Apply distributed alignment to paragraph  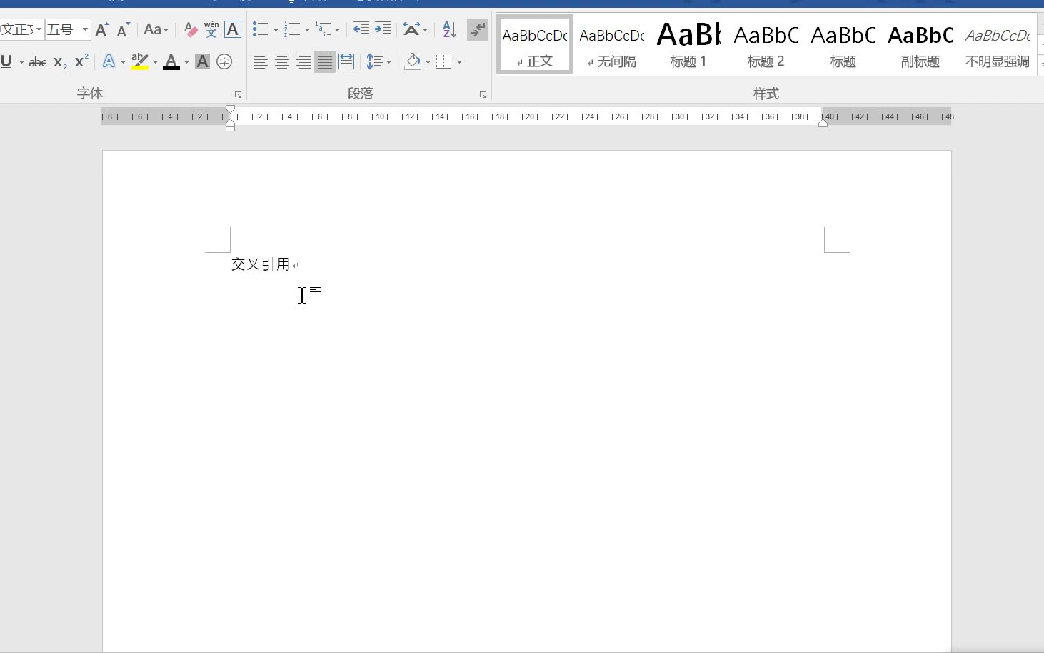(x=346, y=61)
